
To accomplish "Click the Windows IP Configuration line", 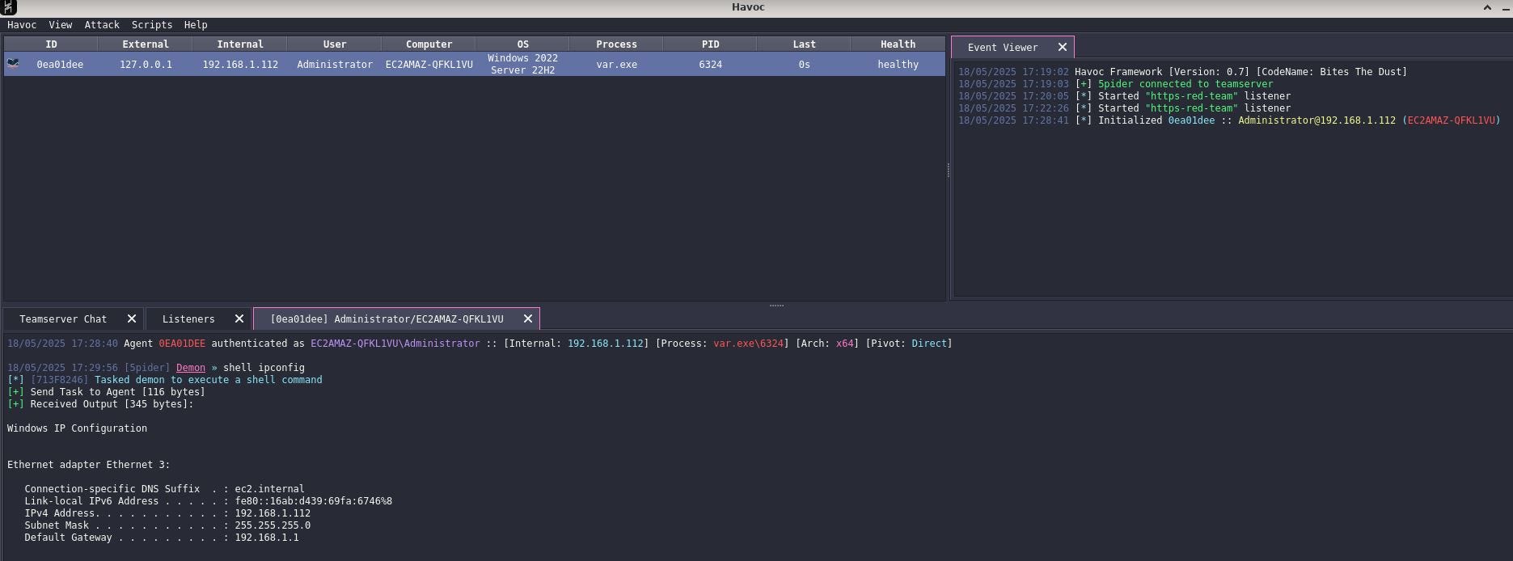I will pos(77,428).
